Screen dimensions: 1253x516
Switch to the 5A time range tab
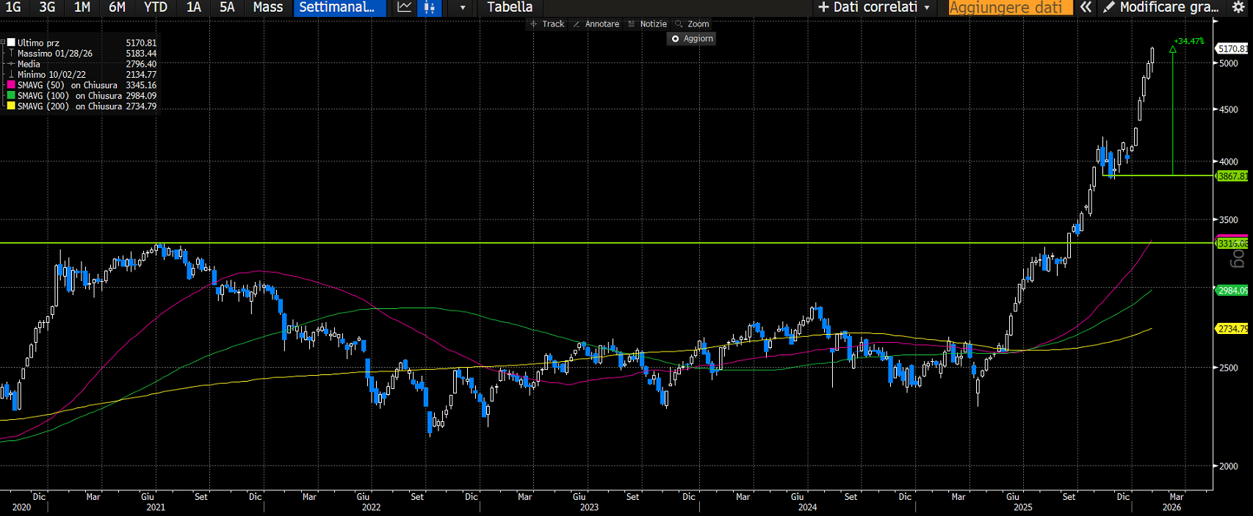(227, 7)
